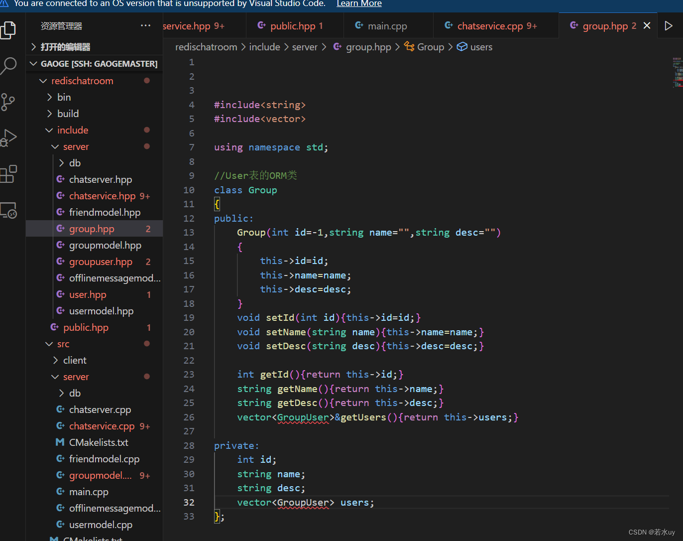This screenshot has height=541, width=683.
Task: Click server in the breadcrumb
Action: 305,47
